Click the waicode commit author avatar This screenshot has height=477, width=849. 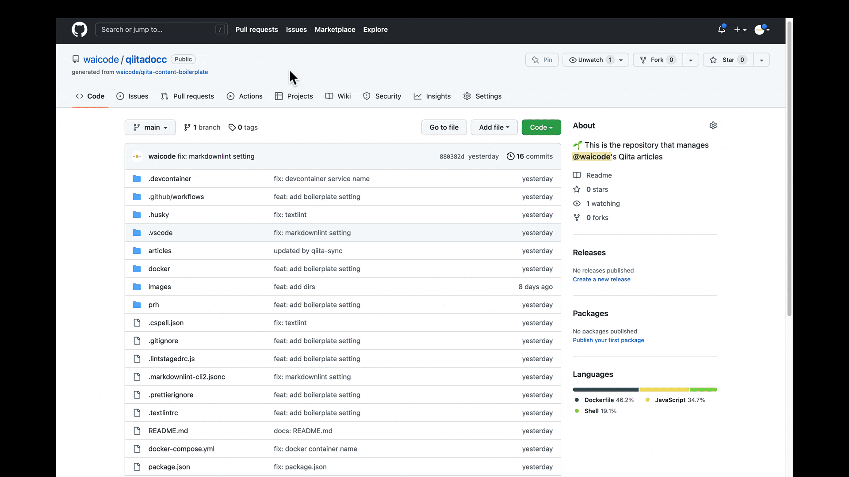[x=137, y=156]
